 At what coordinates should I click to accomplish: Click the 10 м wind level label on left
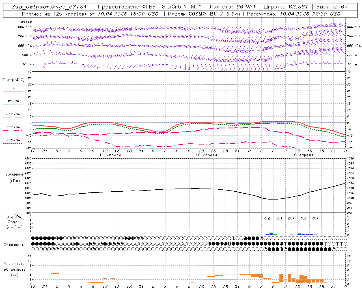(27, 64)
